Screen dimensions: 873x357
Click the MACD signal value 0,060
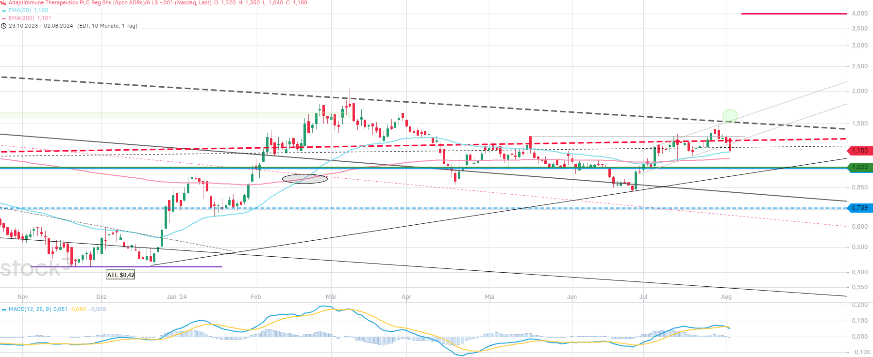point(79,309)
